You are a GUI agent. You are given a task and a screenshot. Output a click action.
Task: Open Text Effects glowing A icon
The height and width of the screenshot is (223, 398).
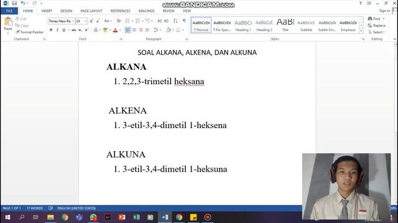point(96,30)
